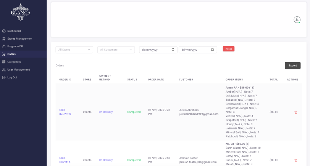Open calendar picker on second date field
Screen dimensions: 310x166
pyautogui.click(x=213, y=50)
